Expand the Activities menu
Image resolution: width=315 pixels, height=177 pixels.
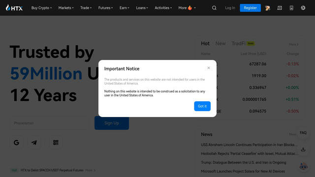click(163, 8)
